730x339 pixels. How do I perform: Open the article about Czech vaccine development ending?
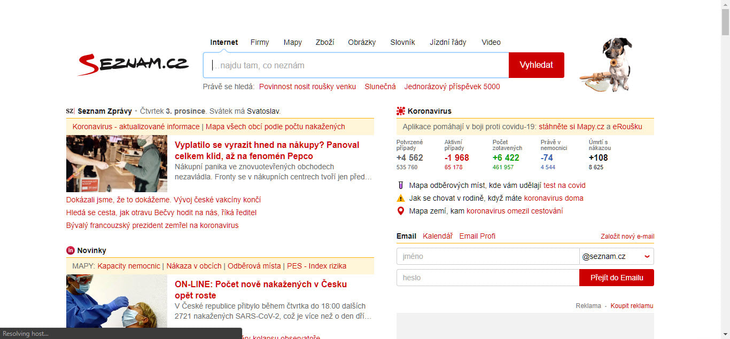pos(164,200)
